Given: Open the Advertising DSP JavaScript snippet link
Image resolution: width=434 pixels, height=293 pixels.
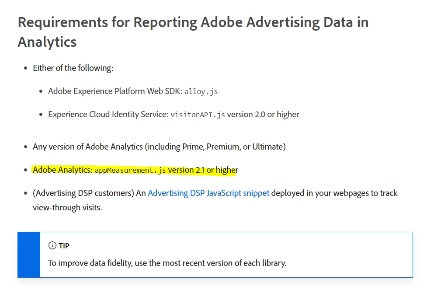Looking at the screenshot, I should click(208, 193).
